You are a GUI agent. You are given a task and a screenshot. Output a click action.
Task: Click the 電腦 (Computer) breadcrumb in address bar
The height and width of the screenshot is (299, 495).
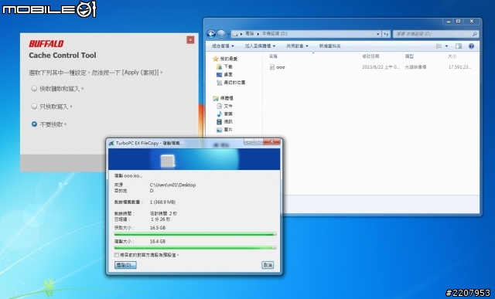[249, 33]
